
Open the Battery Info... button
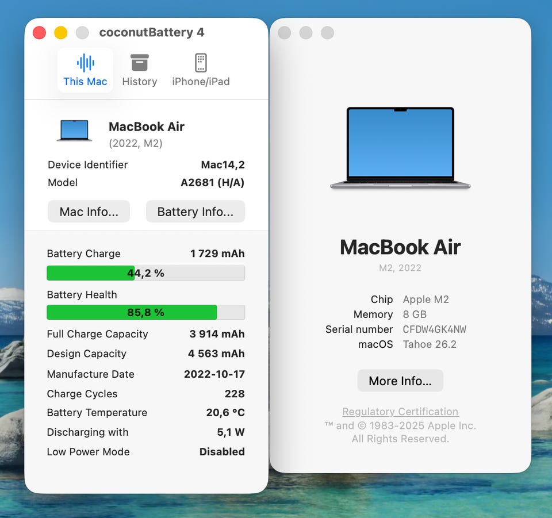(195, 212)
